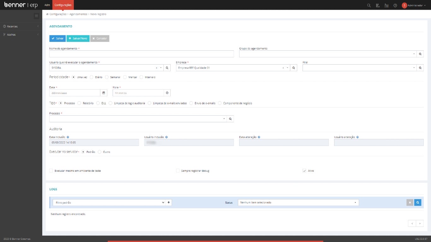Search Filial with magnifier button

(x=420, y=68)
